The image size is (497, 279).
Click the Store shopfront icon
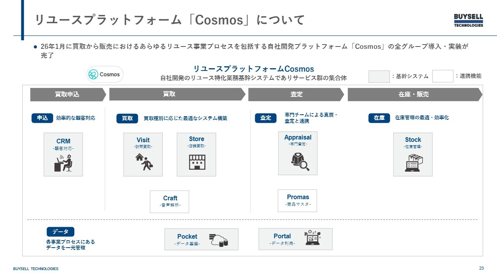click(x=197, y=162)
